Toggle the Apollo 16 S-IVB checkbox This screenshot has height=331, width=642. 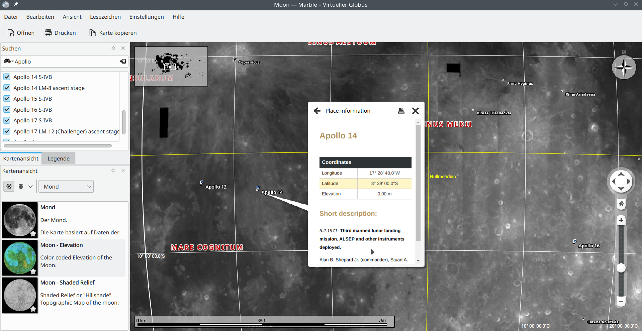click(x=7, y=110)
